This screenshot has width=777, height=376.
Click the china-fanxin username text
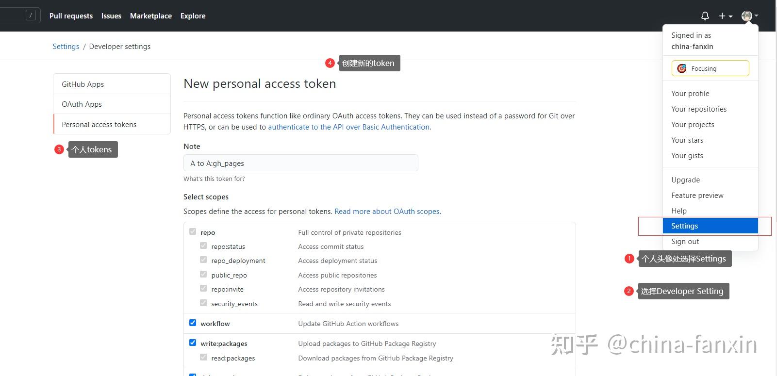(x=692, y=47)
